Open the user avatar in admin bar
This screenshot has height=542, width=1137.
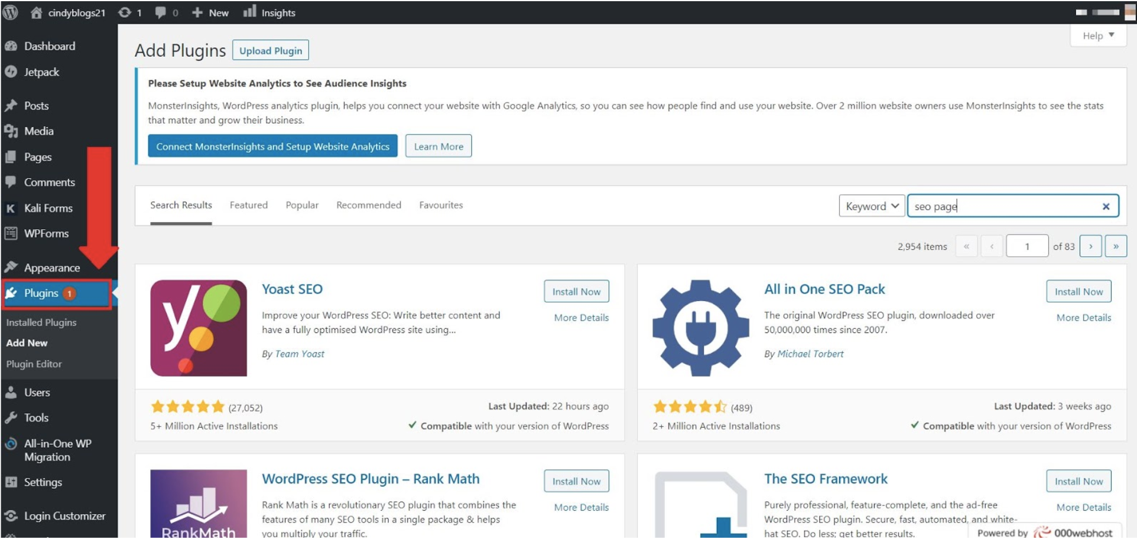point(1130,12)
